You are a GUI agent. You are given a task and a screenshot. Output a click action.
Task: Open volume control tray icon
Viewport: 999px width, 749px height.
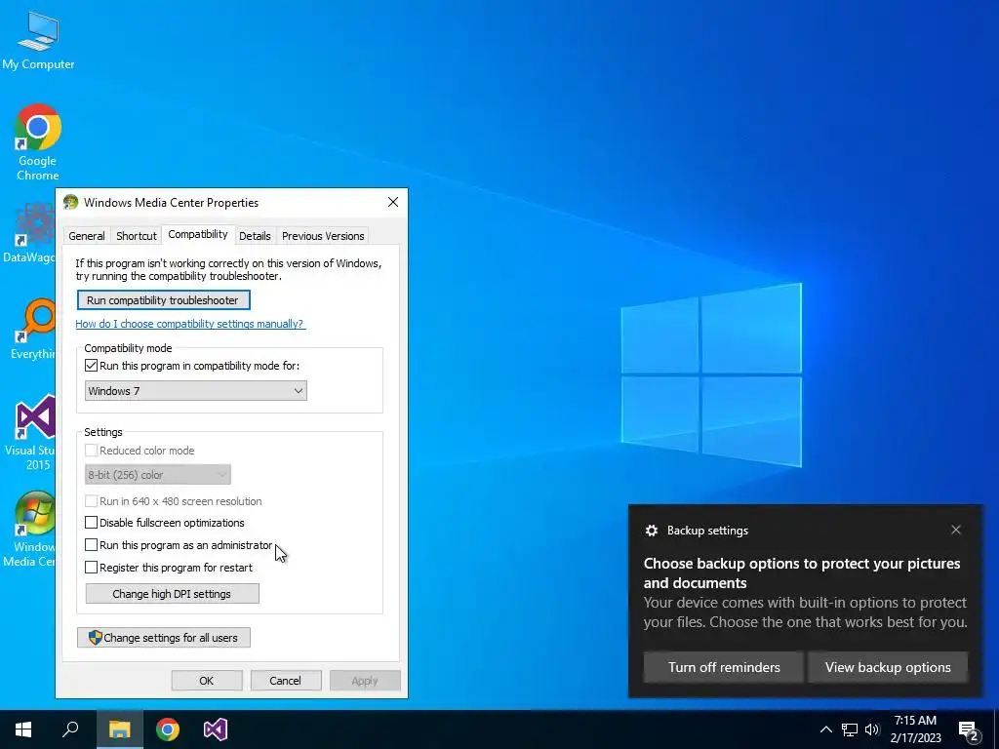point(872,729)
